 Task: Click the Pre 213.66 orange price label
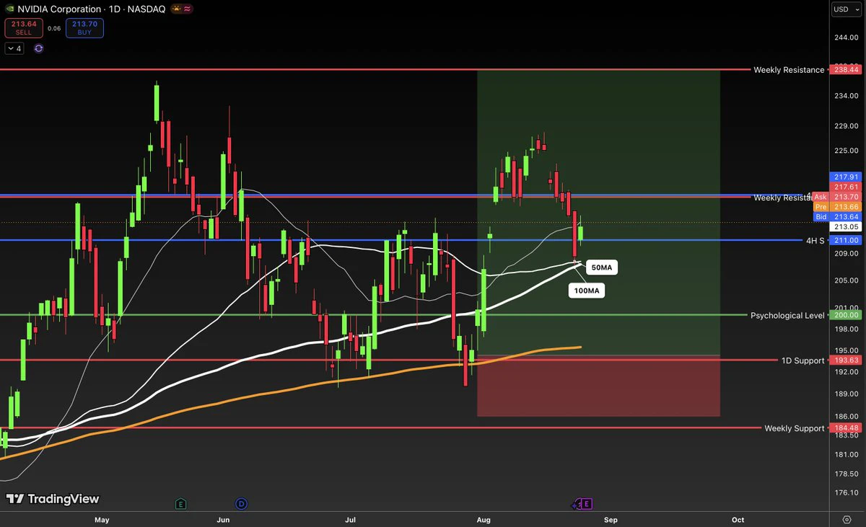click(x=837, y=206)
